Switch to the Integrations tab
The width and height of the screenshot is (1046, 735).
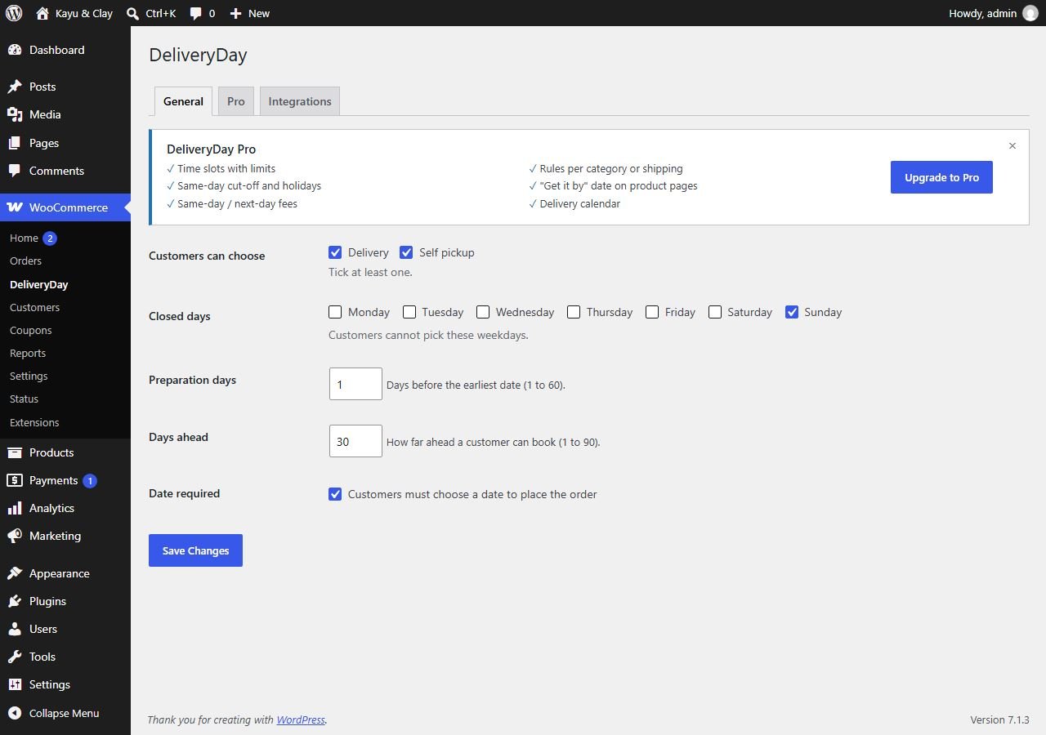300,101
